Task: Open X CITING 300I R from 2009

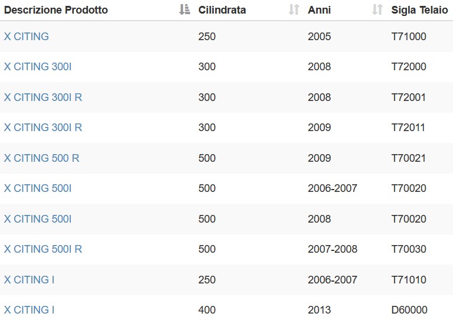Action: pos(43,127)
